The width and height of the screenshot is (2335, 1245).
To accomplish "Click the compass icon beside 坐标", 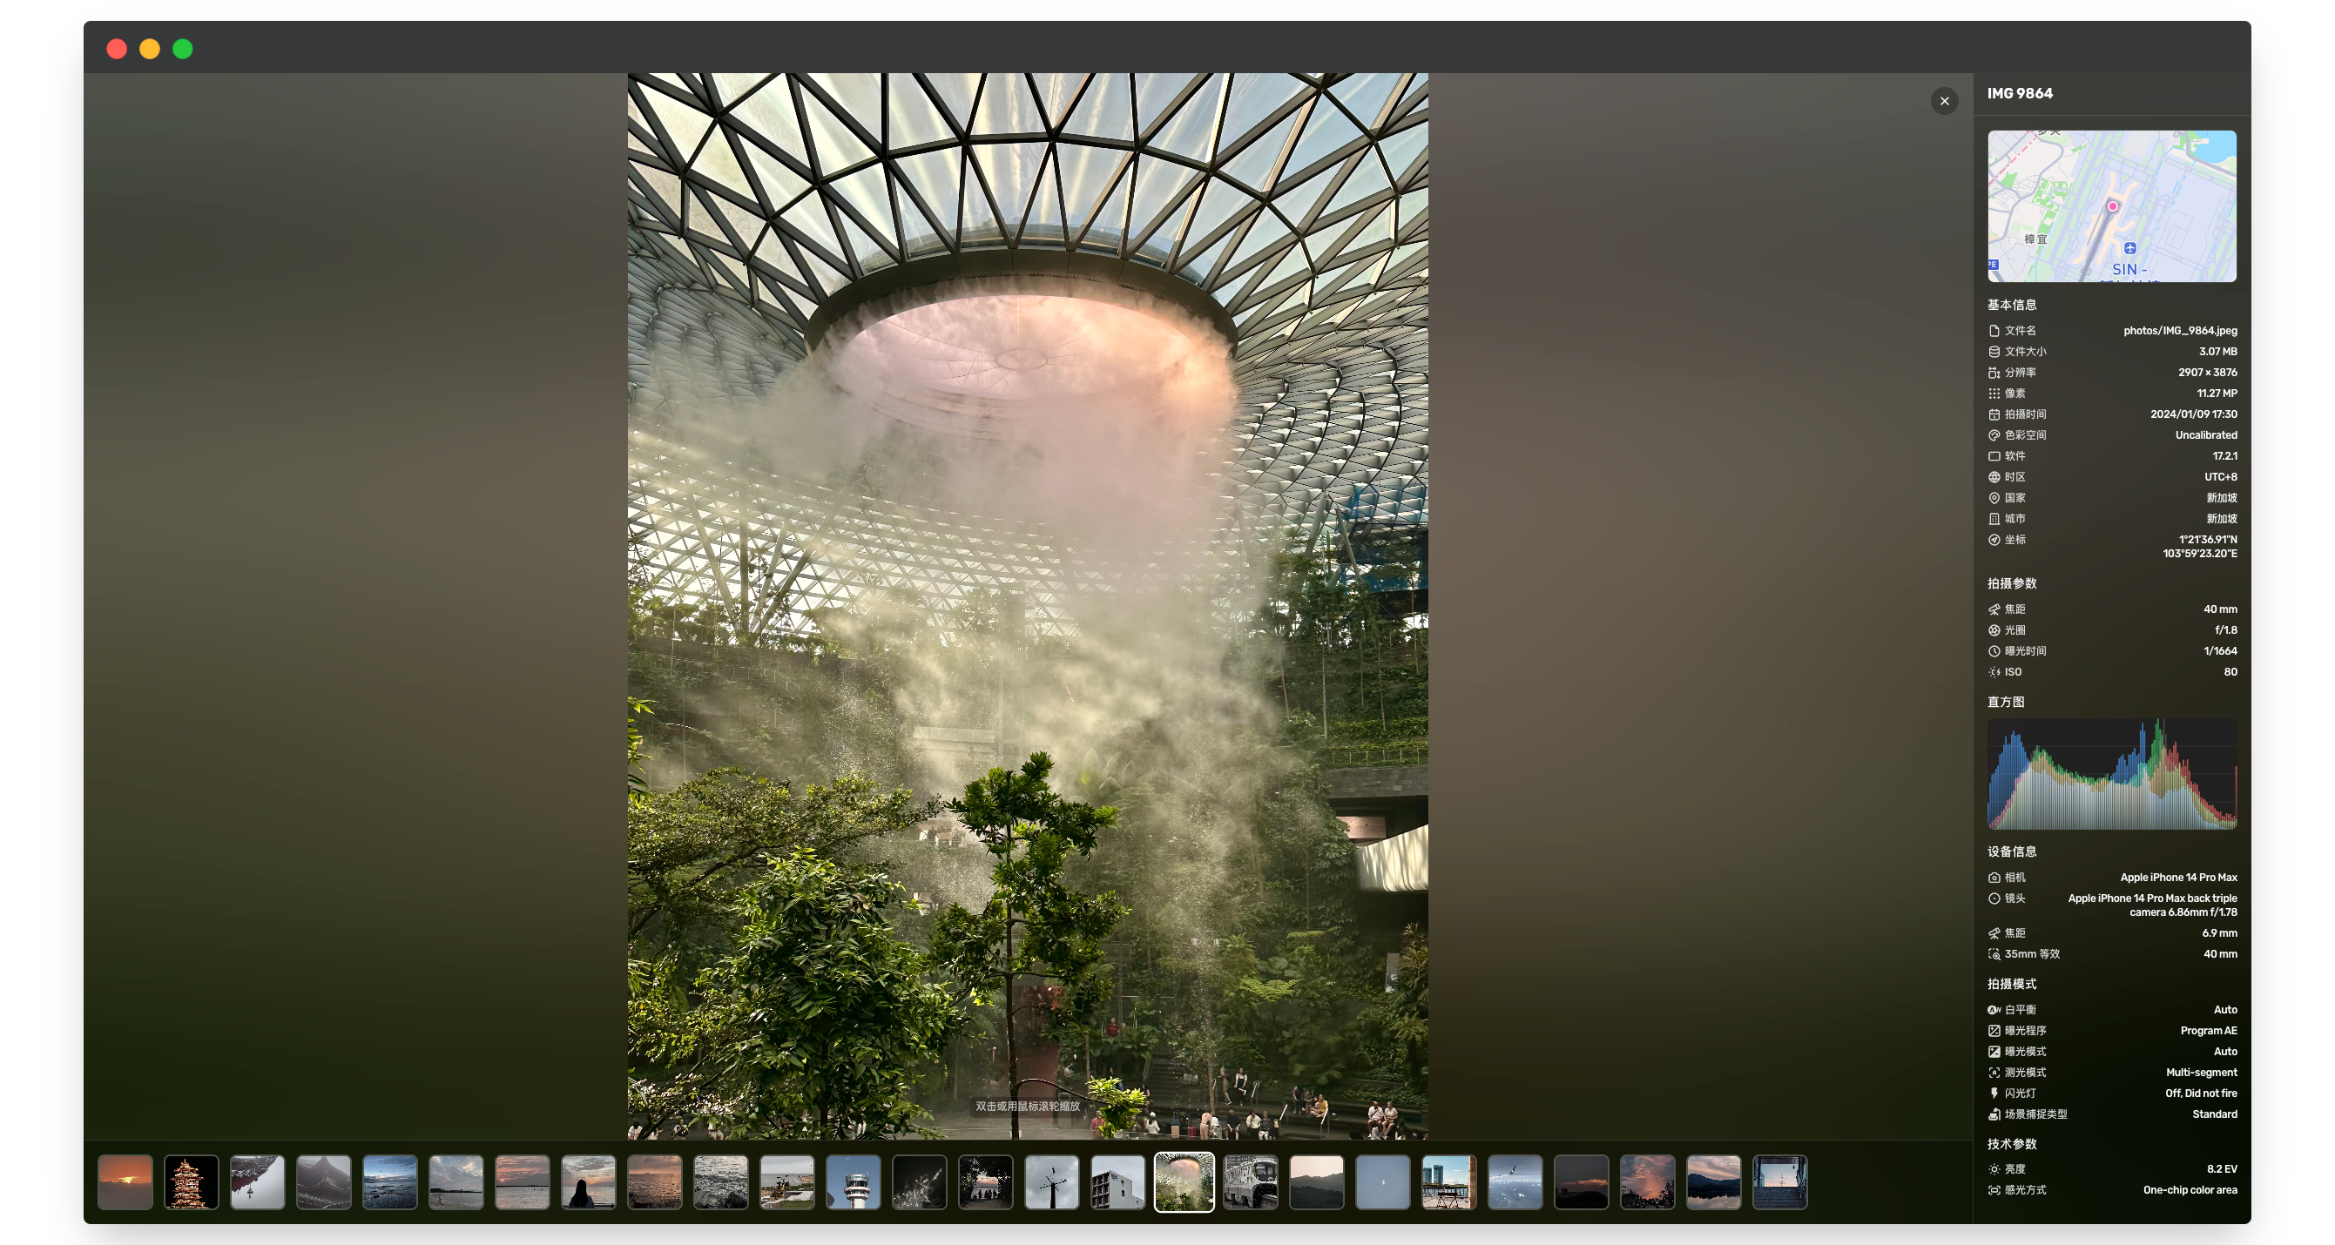I will [x=1994, y=540].
